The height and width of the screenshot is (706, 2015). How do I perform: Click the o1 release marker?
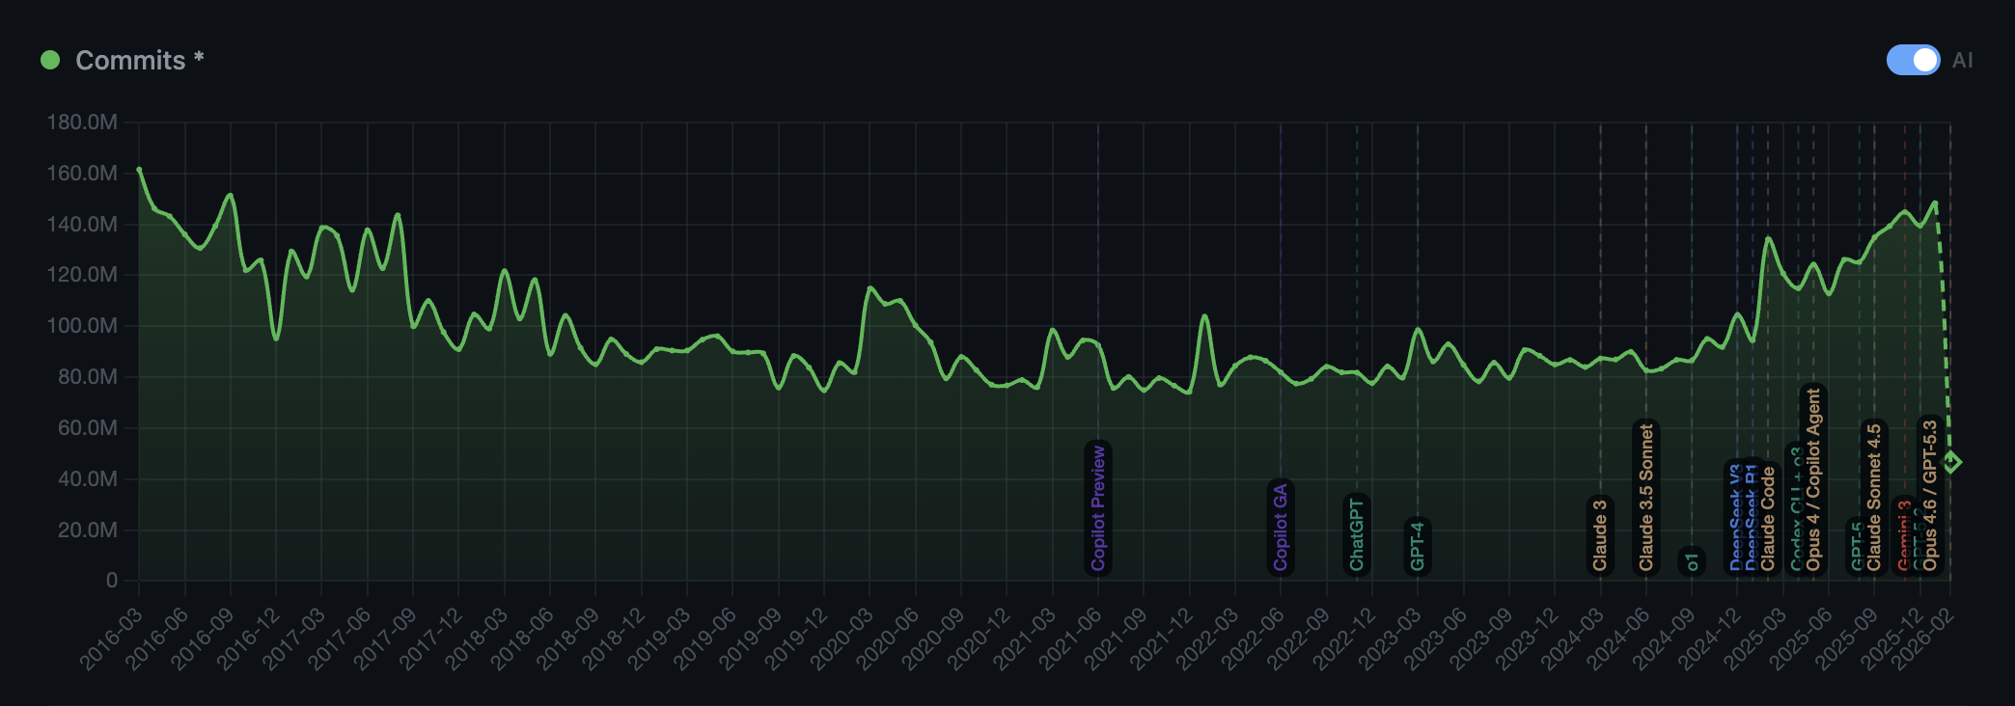point(1692,561)
